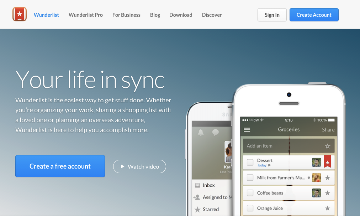The width and height of the screenshot is (360, 216).
Task: Tap Share in the Groceries header
Action: (328, 130)
